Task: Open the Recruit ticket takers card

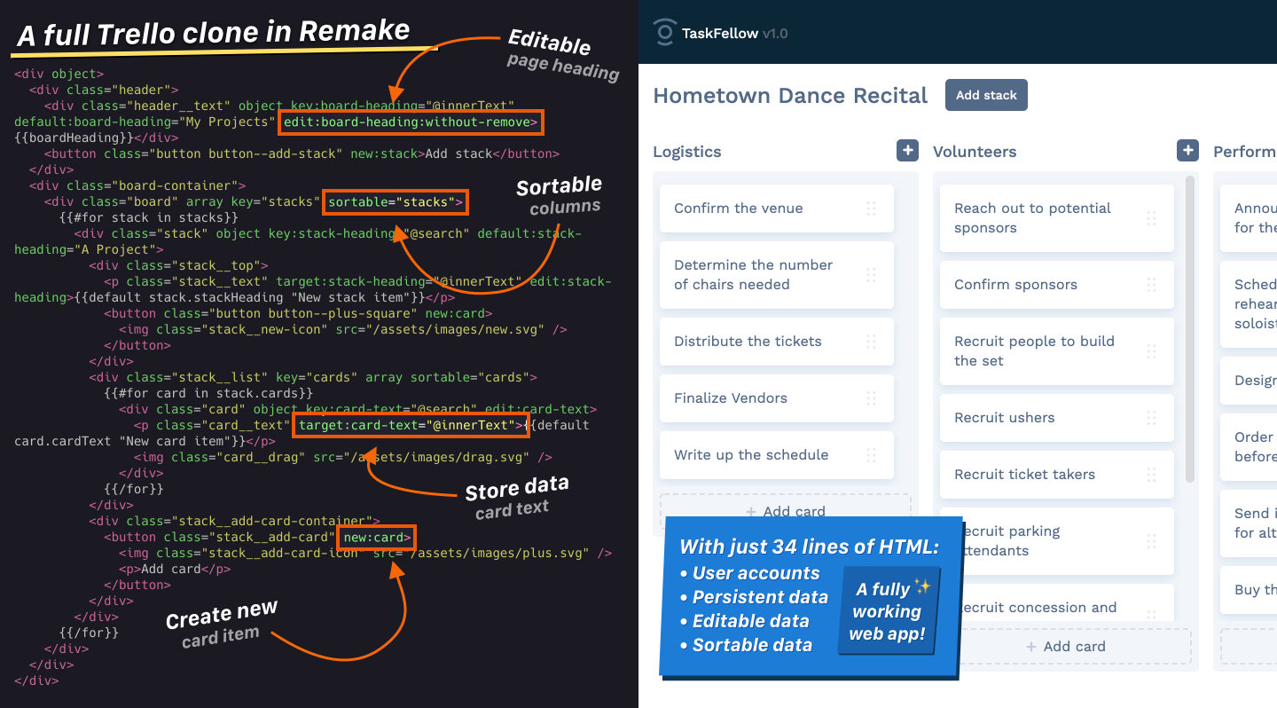Action: tap(1057, 475)
